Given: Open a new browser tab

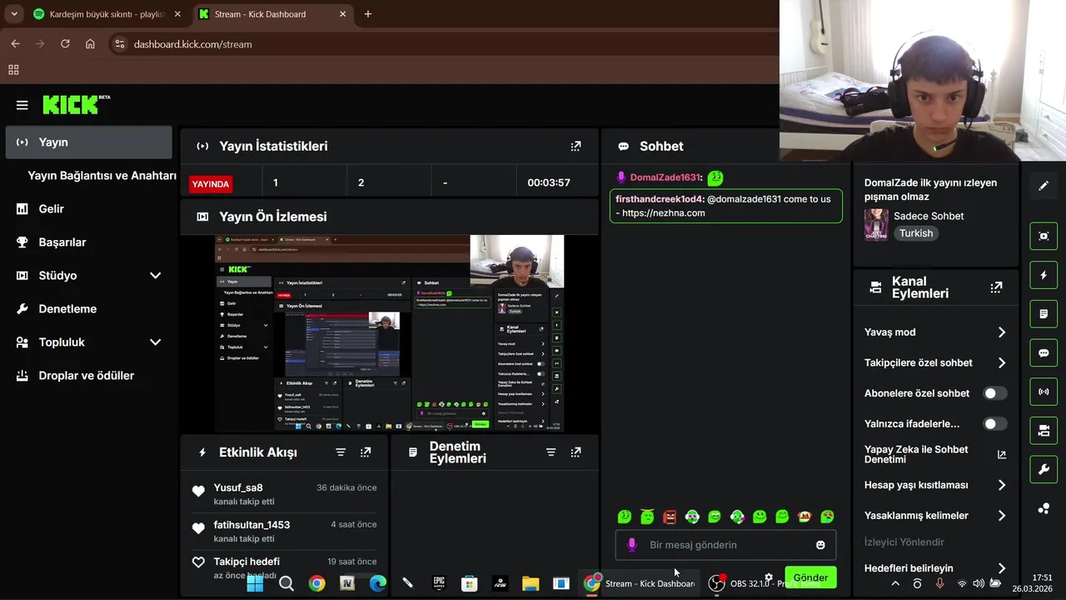Looking at the screenshot, I should click(x=368, y=14).
